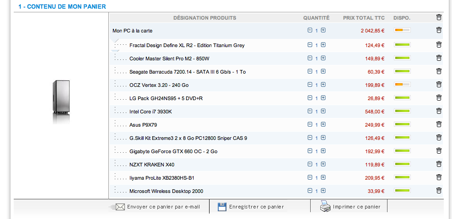Click the PC case product thumbnail
452x219 pixels.
pyautogui.click(x=61, y=101)
